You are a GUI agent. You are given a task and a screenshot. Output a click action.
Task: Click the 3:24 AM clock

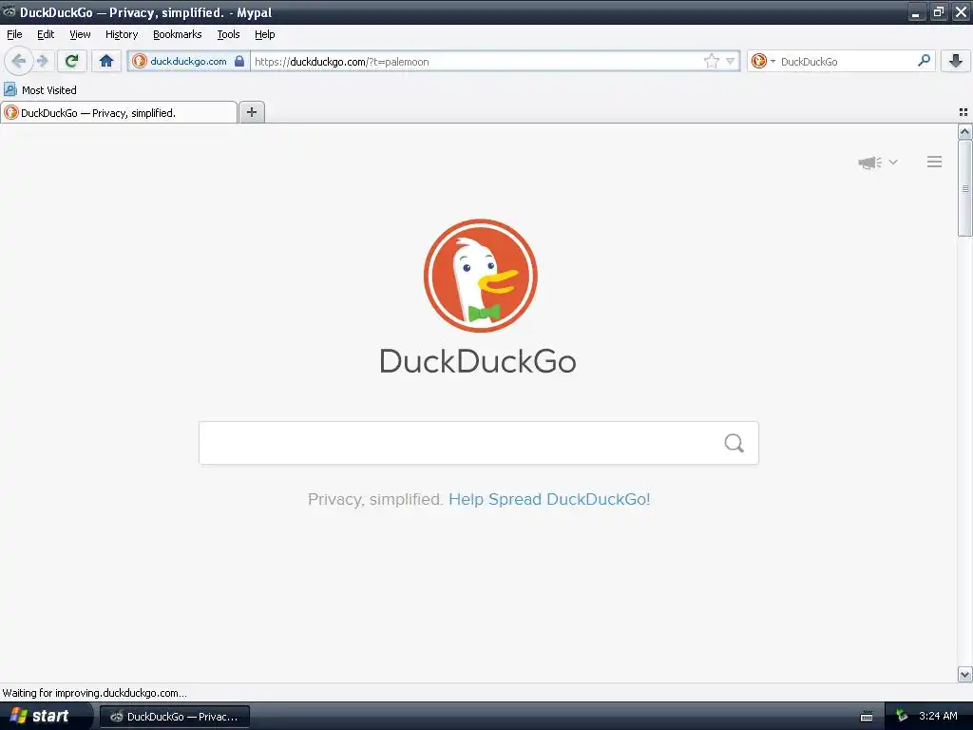point(938,716)
